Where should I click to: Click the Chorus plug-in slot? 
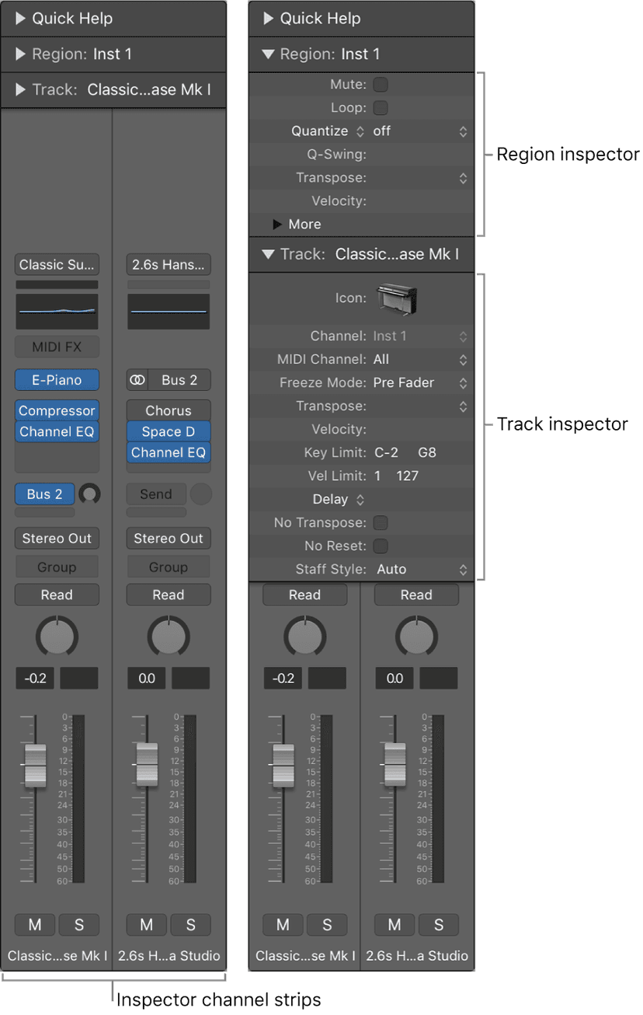[x=169, y=410]
